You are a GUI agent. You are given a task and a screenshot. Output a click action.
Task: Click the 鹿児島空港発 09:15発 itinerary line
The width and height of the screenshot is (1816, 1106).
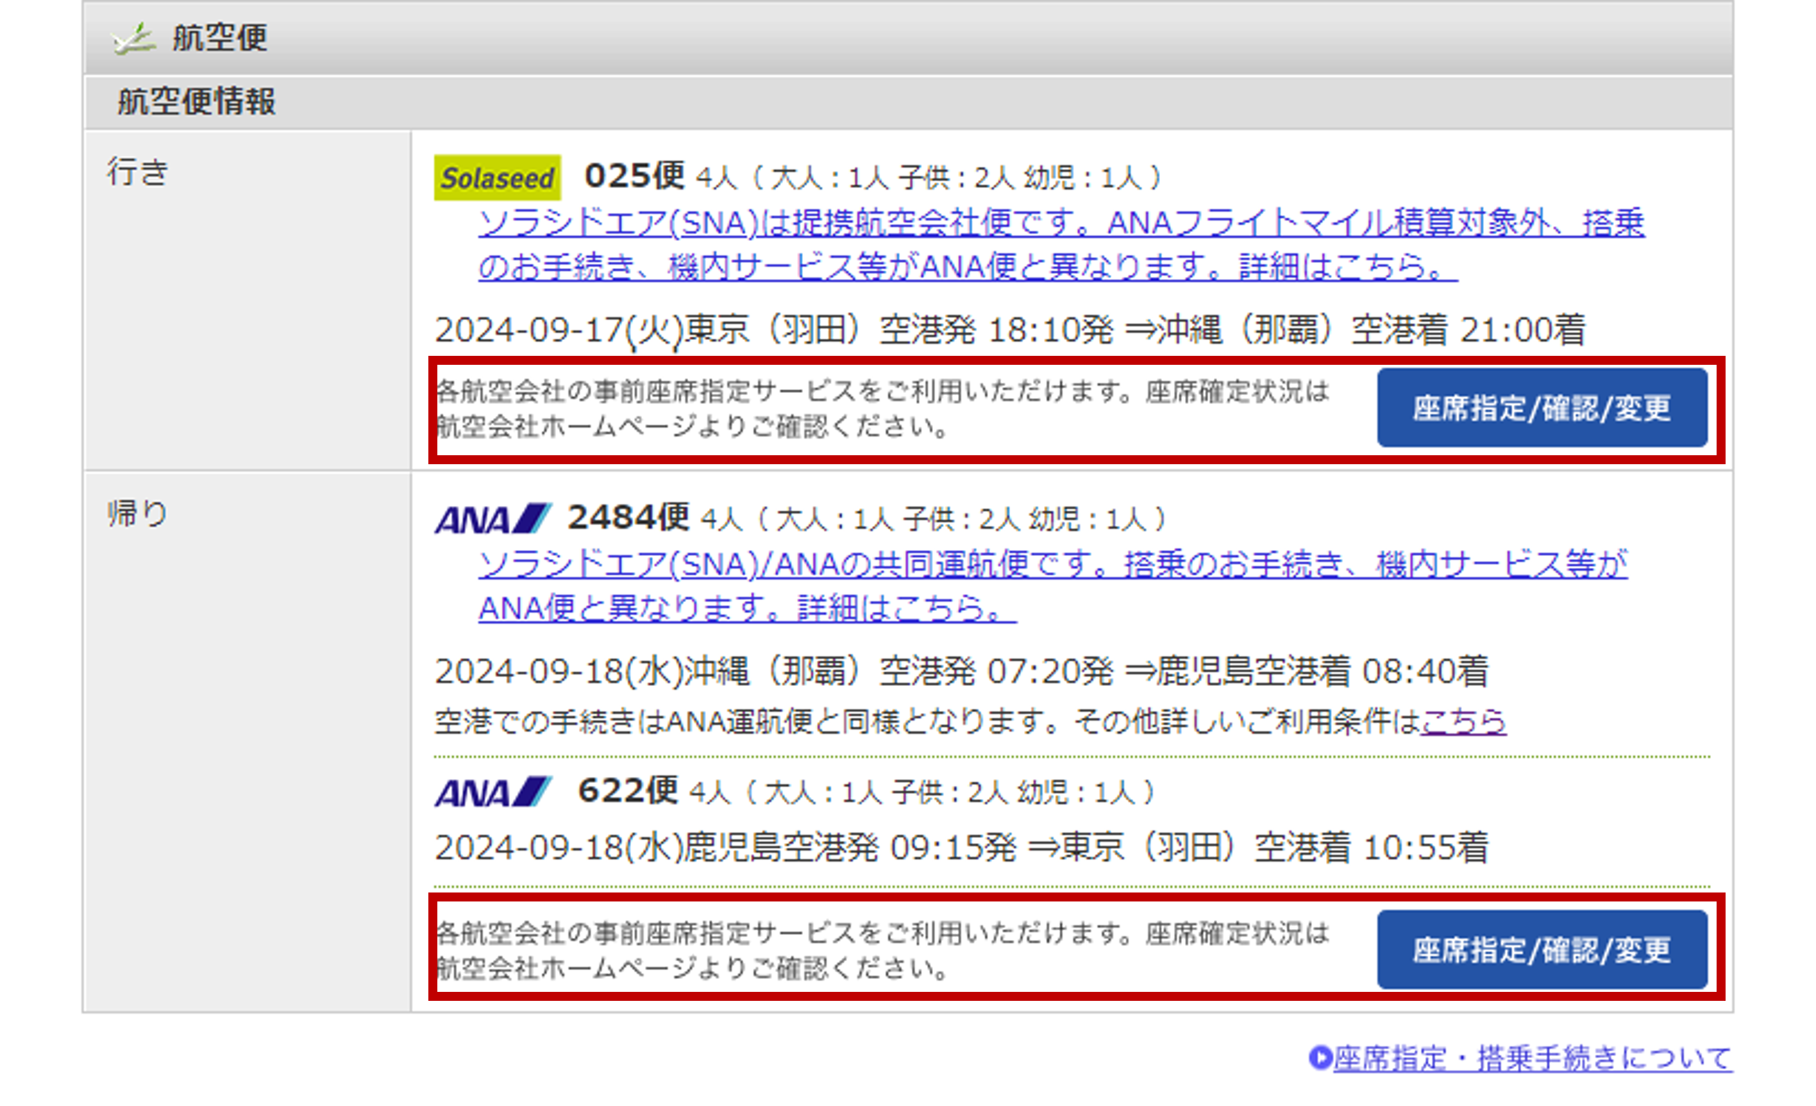click(x=962, y=848)
